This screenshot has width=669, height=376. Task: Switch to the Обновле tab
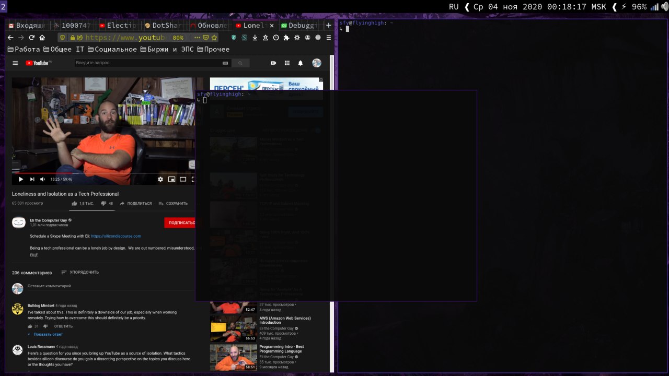click(209, 25)
